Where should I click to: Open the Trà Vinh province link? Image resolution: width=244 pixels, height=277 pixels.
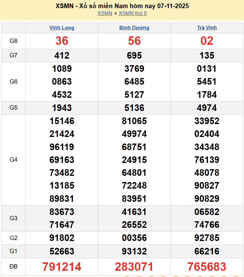pyautogui.click(x=207, y=28)
